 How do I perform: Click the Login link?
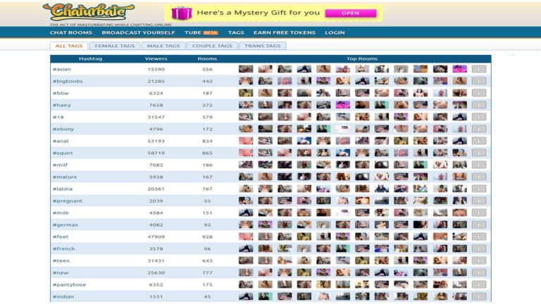tap(335, 32)
